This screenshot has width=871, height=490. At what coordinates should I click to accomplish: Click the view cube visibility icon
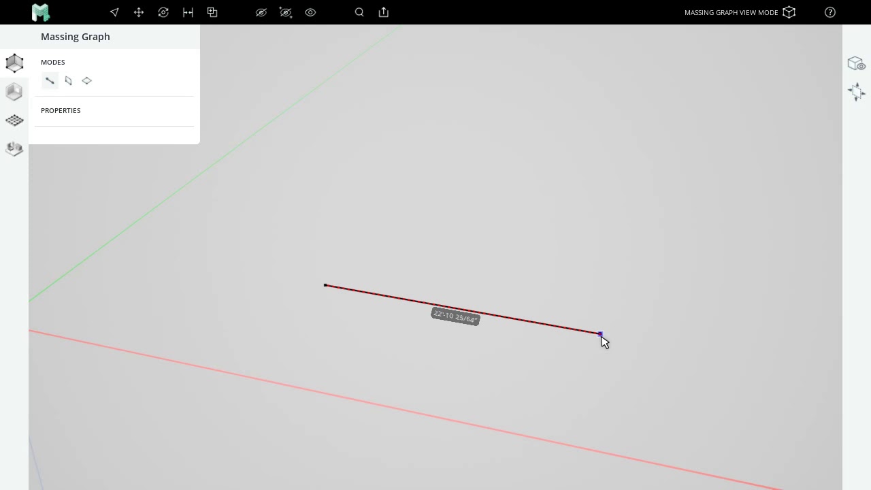856,63
